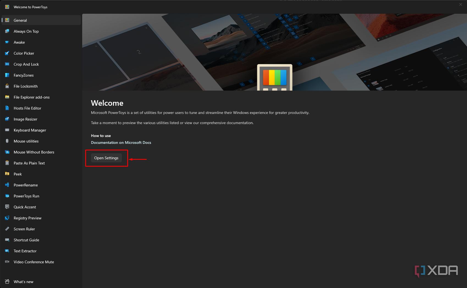This screenshot has width=467, height=288.
Task: Select Paste As Plain Text label
Action: (x=29, y=163)
